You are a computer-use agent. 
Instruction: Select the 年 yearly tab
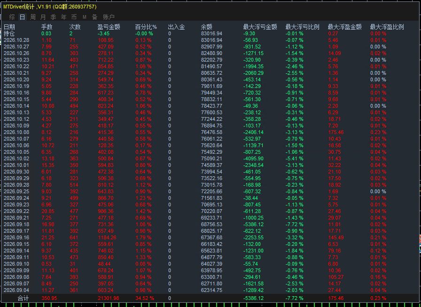click(63, 17)
